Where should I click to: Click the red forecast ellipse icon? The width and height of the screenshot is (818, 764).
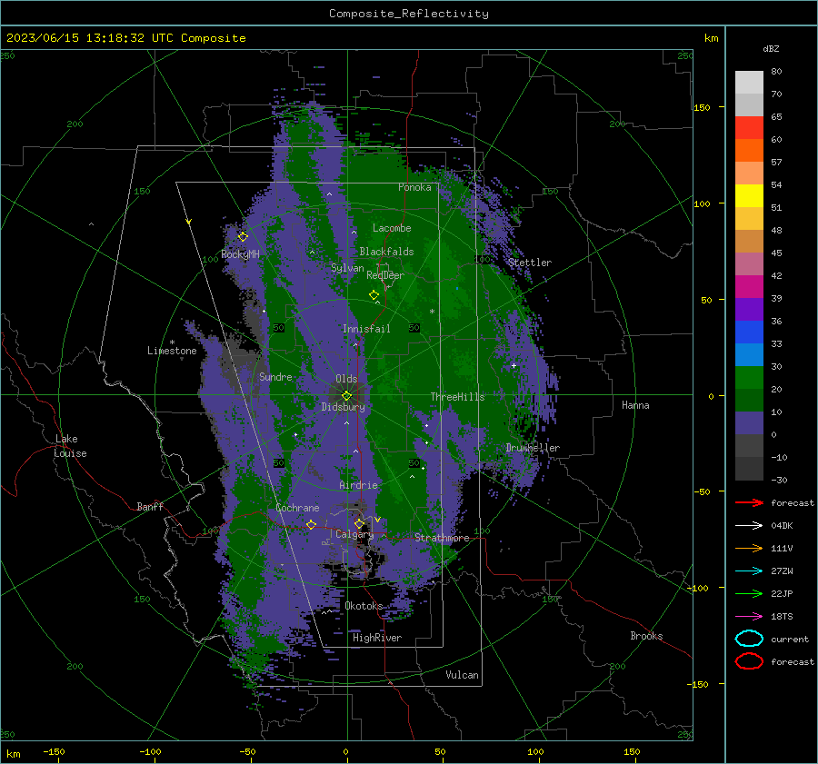tap(749, 661)
